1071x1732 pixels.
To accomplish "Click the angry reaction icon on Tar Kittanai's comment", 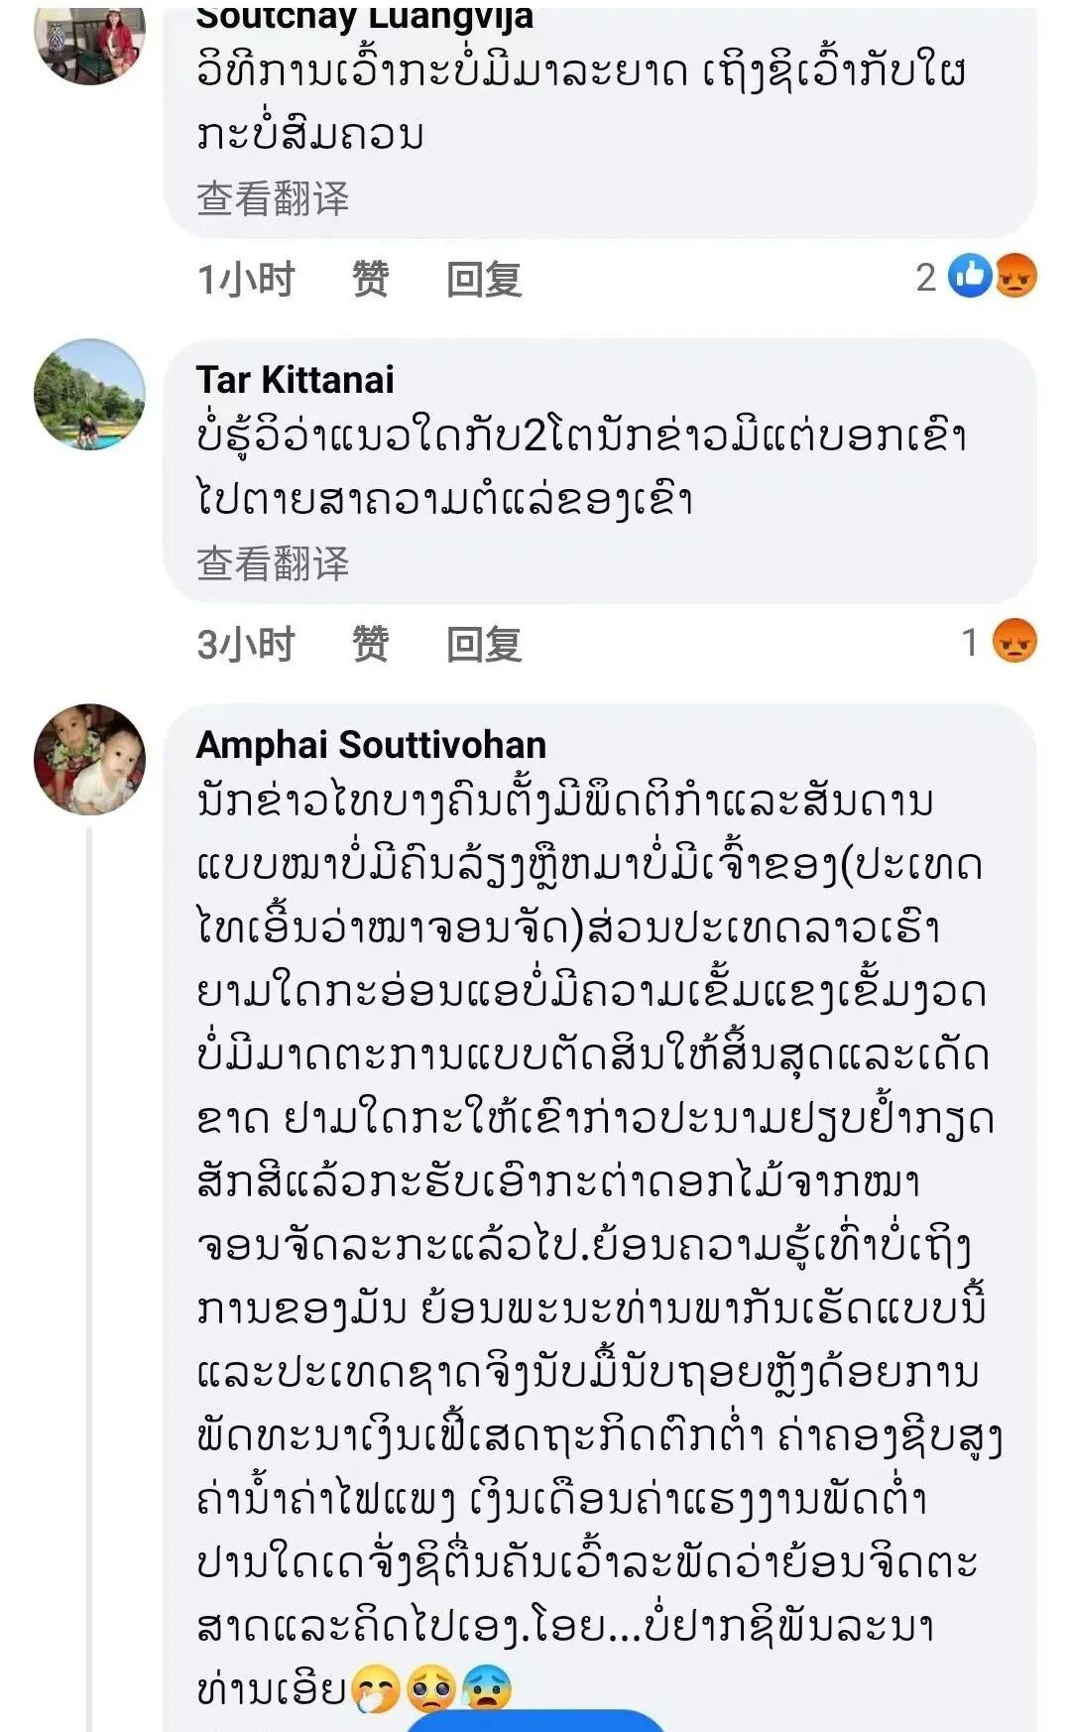I will (1014, 641).
